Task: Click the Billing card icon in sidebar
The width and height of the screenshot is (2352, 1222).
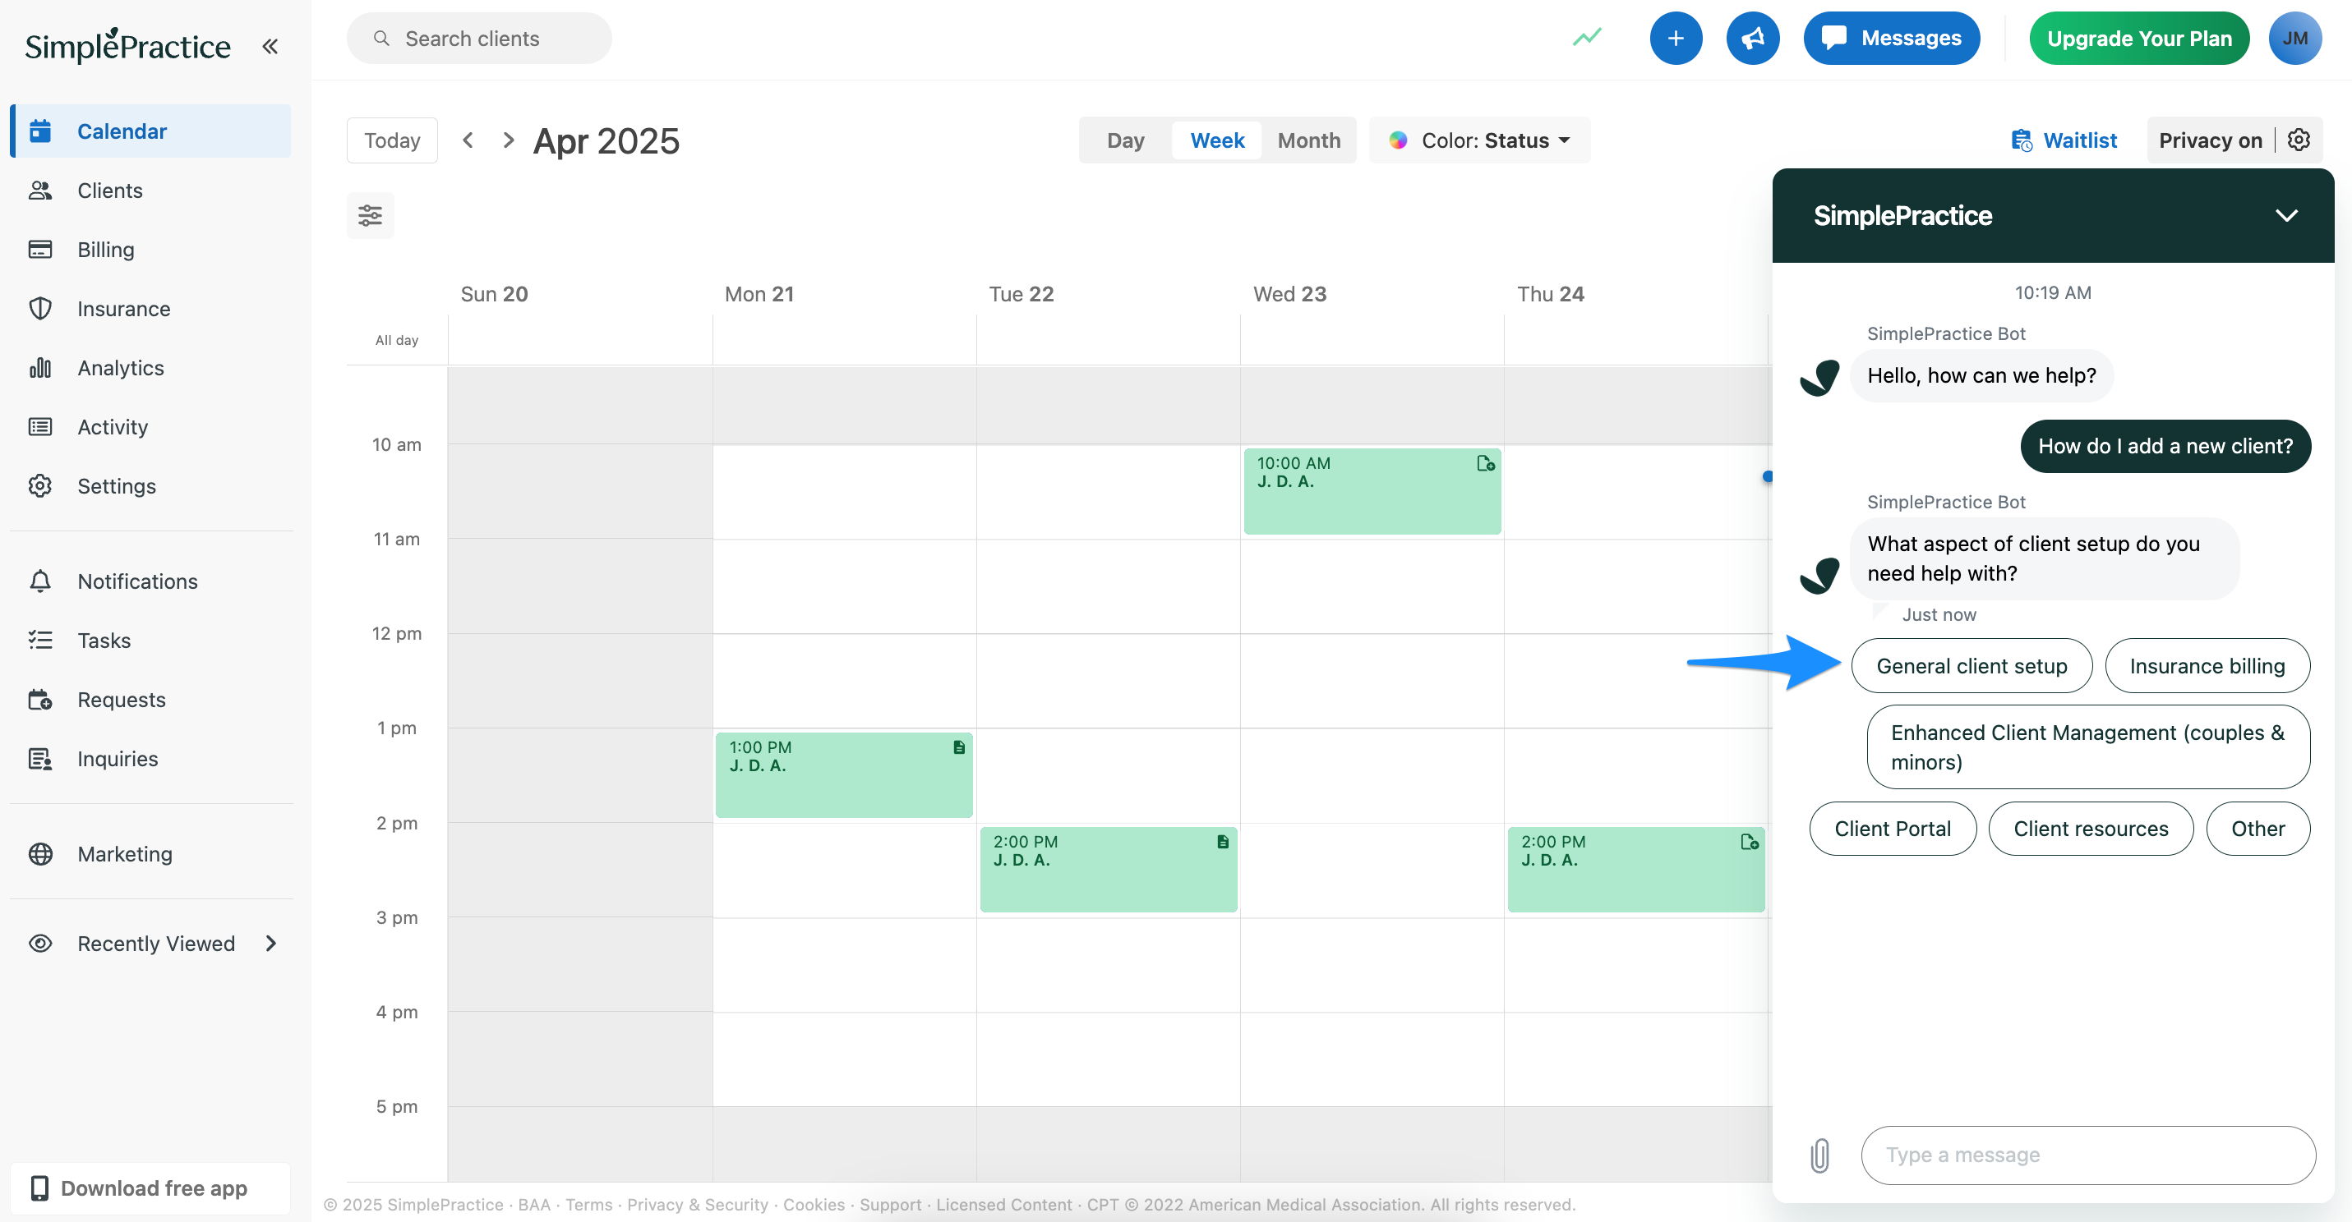Action: [x=40, y=249]
